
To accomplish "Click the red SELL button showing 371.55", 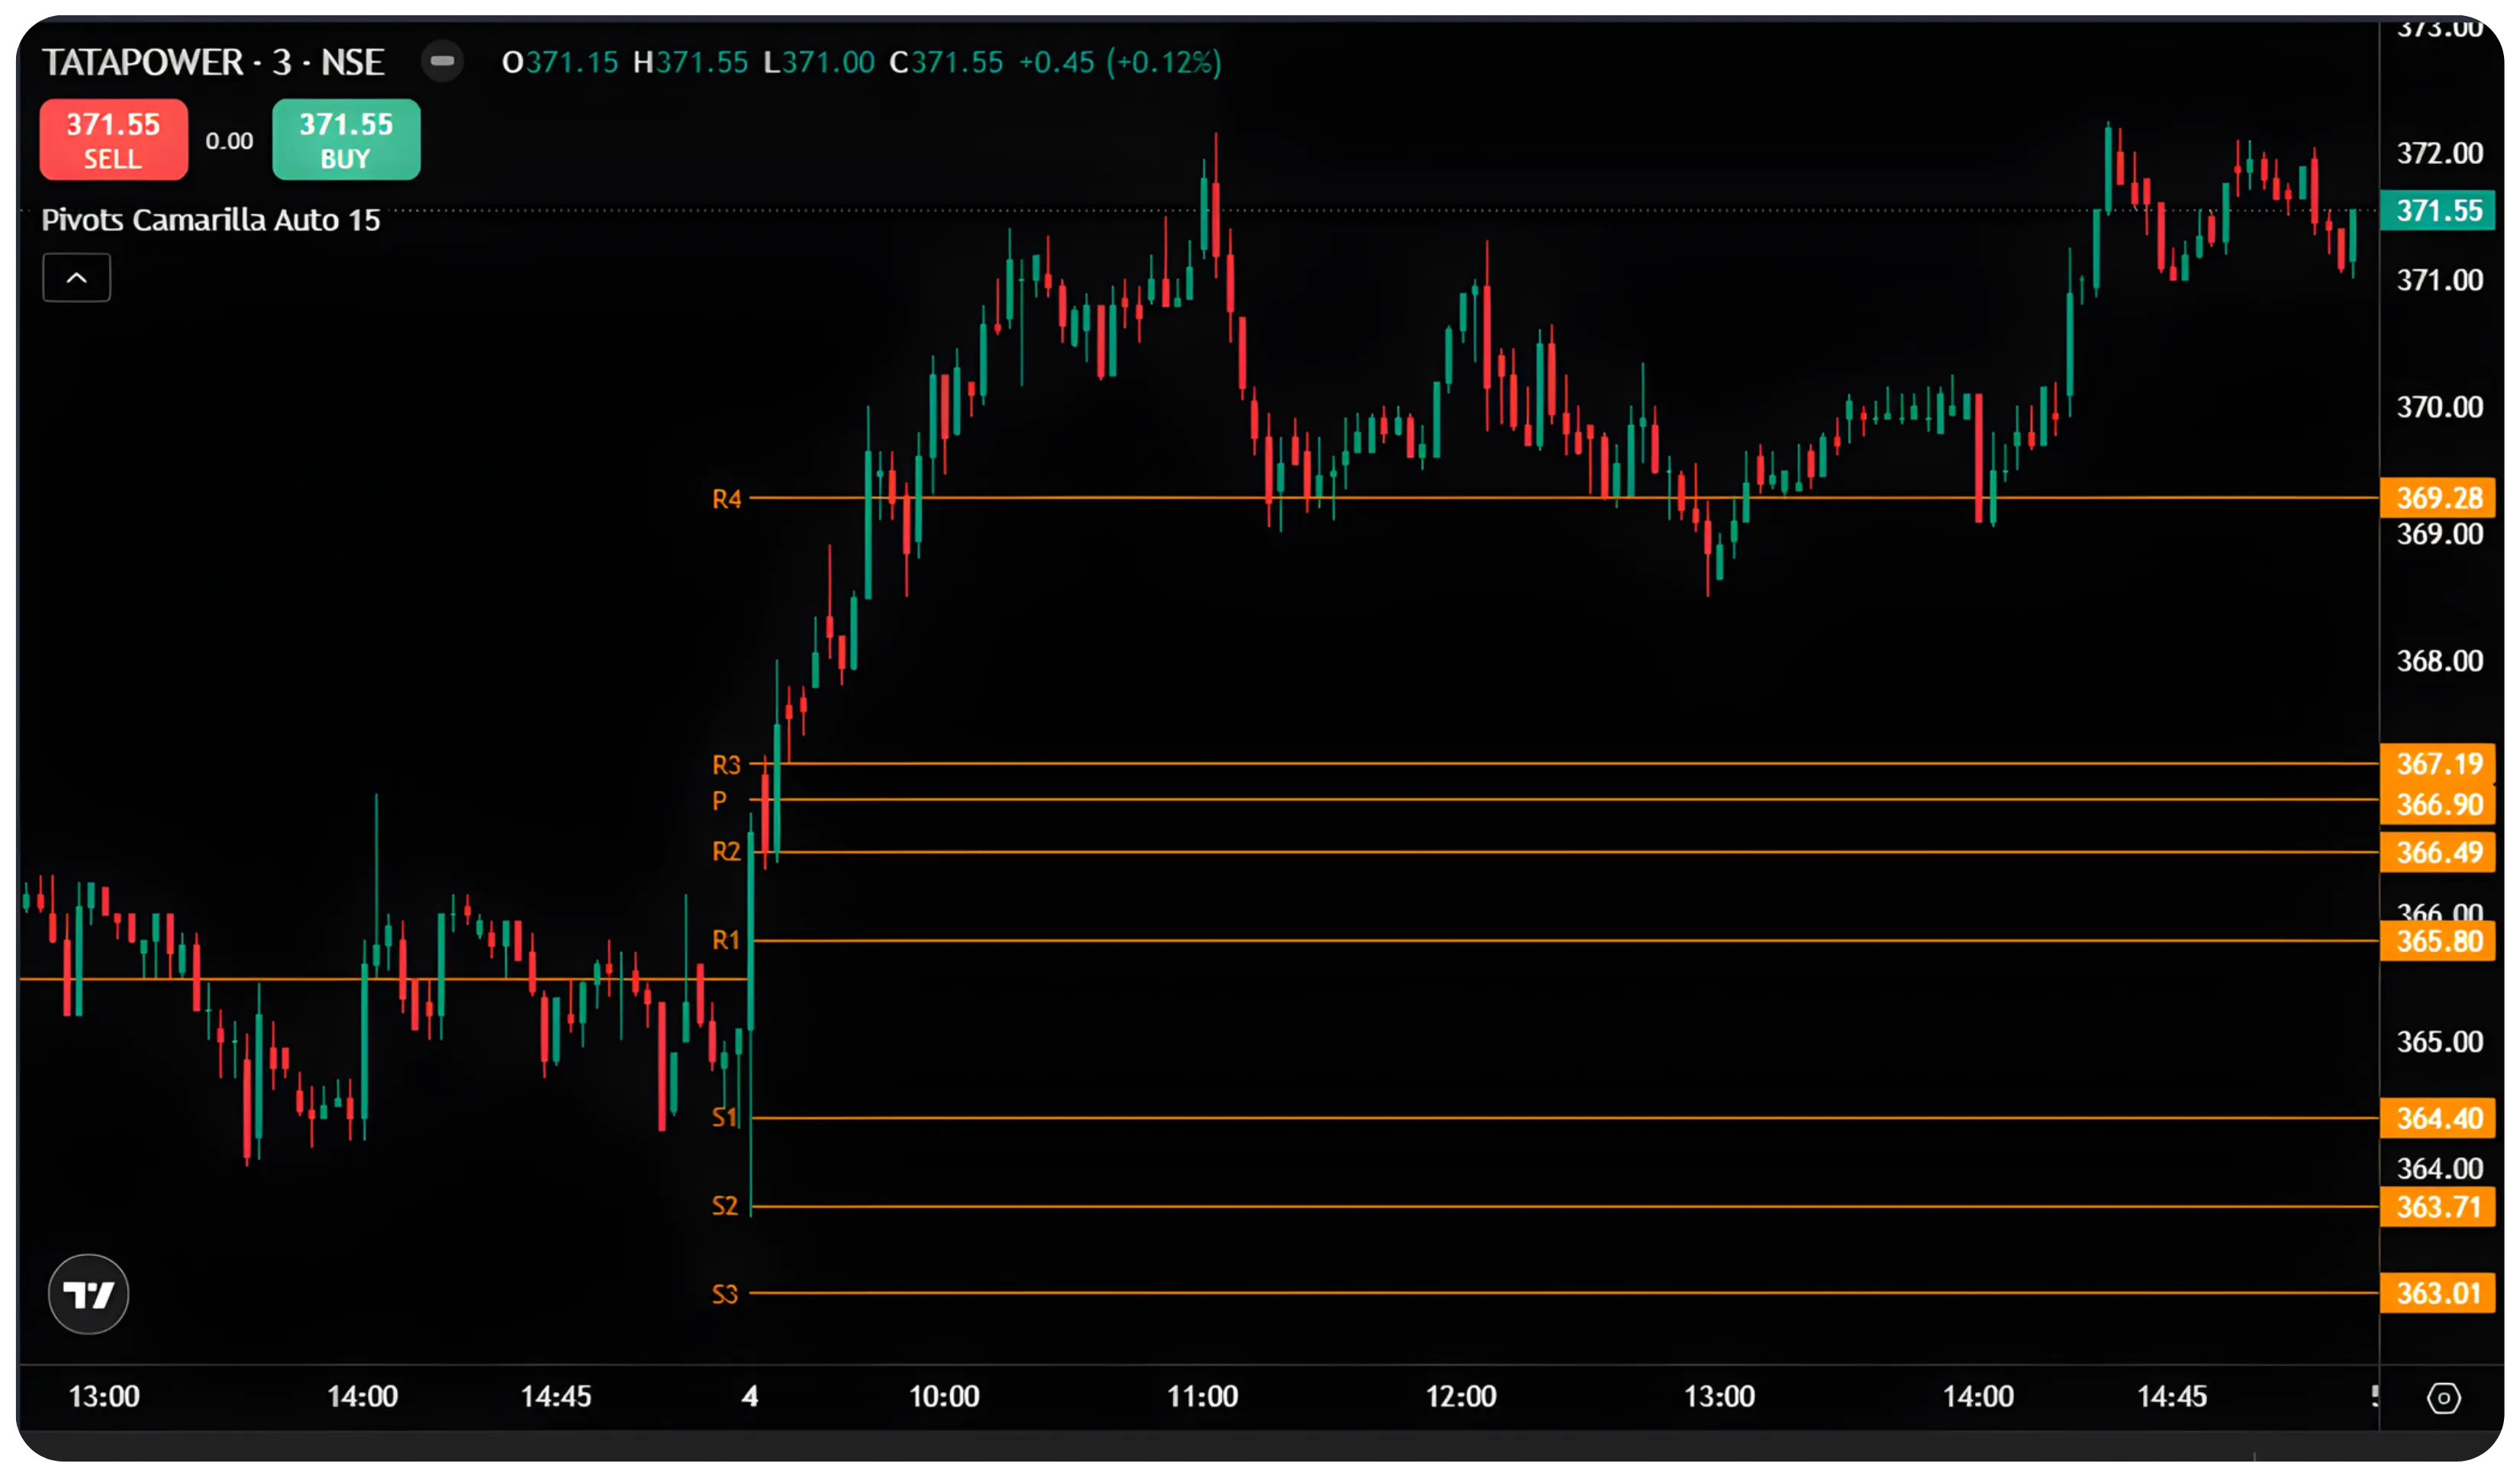I will (x=112, y=139).
